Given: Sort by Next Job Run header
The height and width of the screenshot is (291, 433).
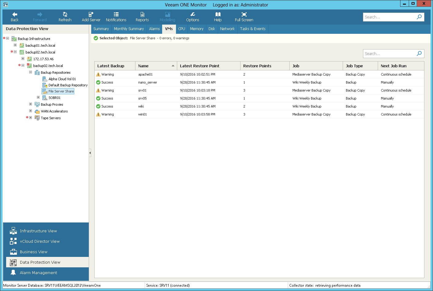Looking at the screenshot, I should 401,66.
